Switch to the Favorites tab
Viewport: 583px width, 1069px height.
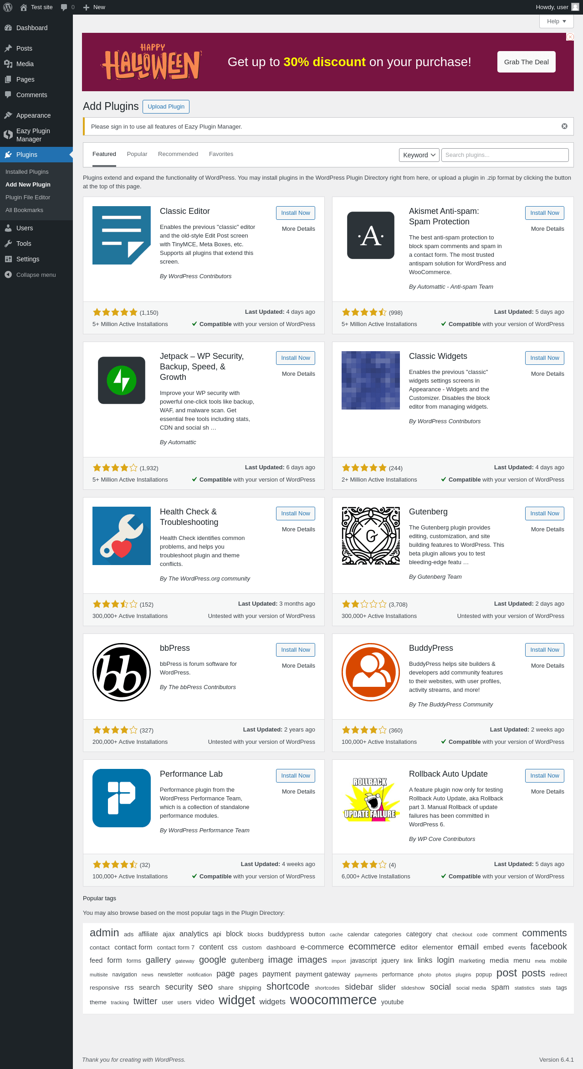221,154
